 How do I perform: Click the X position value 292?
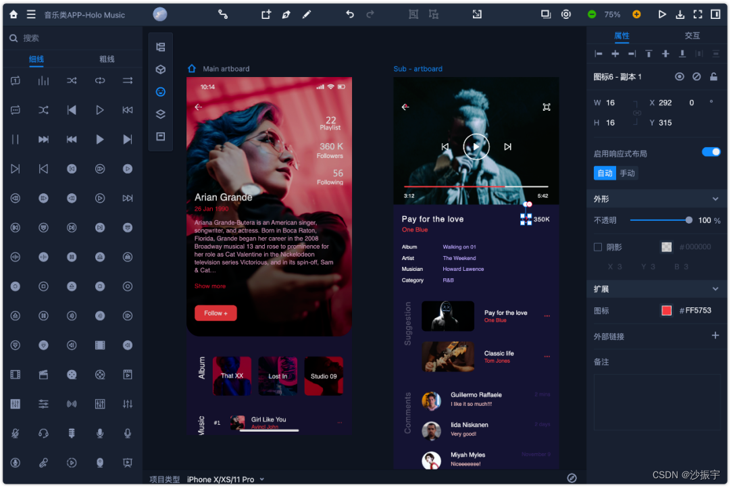click(665, 103)
